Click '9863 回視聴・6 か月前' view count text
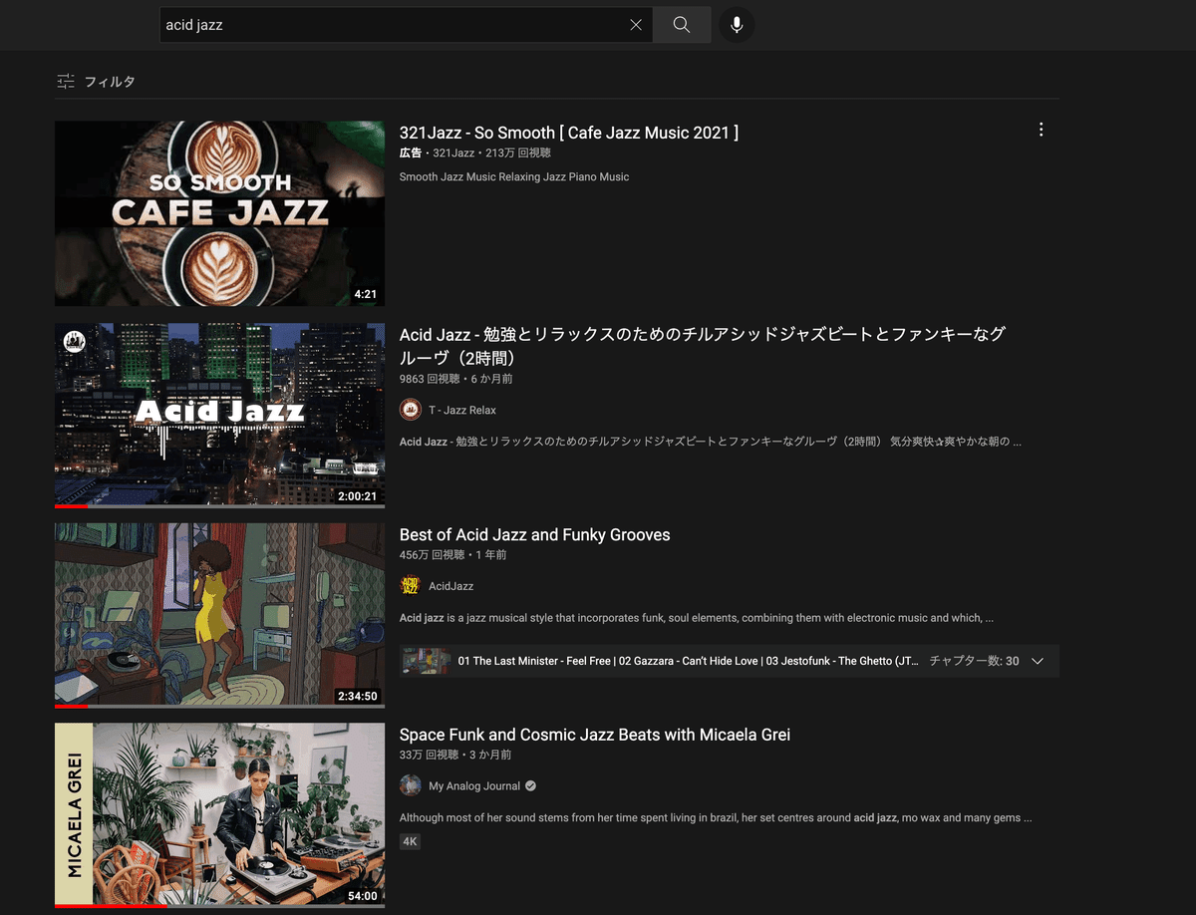This screenshot has width=1196, height=915. tap(456, 379)
